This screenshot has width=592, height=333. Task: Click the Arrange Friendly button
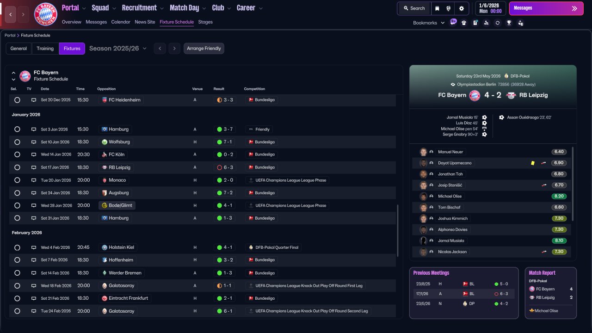click(204, 49)
